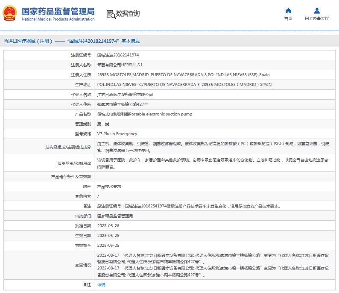Click the expiry date 2028-05-25 cell
This screenshot has width=339, height=293.
coord(108,246)
